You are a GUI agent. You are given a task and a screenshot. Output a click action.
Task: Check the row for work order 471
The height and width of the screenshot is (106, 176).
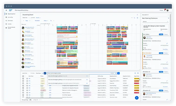click(23, 83)
